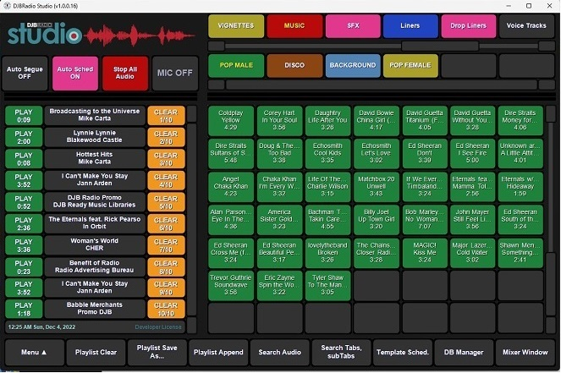Play Benefit of Radio spot

pos(24,266)
